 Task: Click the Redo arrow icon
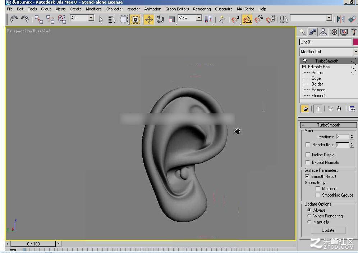(25, 19)
